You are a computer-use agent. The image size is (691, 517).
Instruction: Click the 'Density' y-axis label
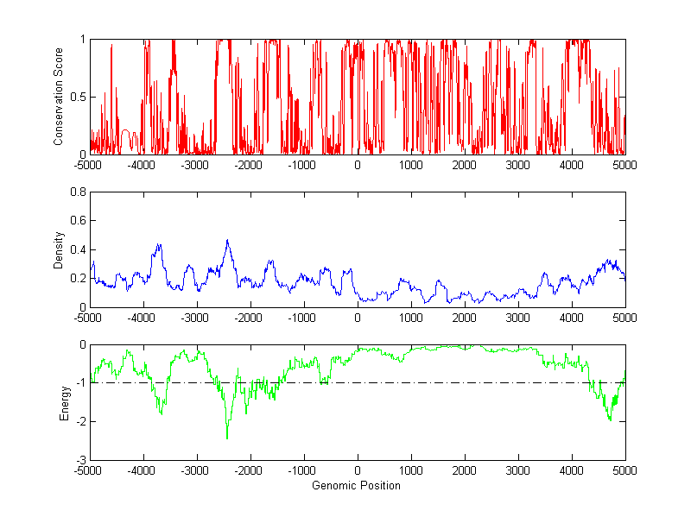coord(60,249)
